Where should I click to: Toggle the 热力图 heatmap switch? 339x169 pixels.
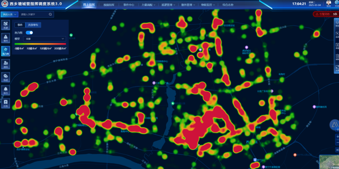(x=30, y=33)
